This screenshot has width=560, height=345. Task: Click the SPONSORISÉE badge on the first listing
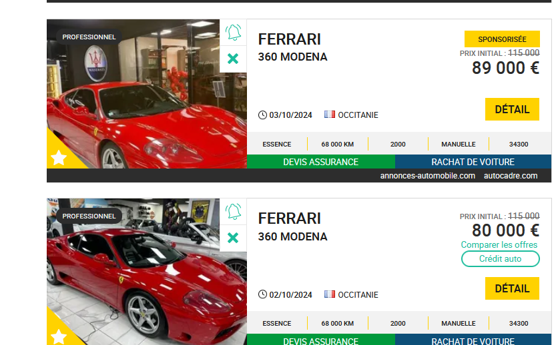click(x=502, y=39)
